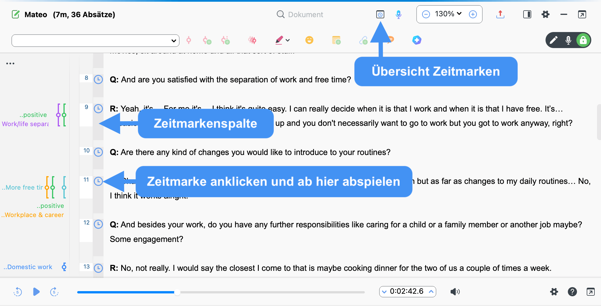Open the three-dot options in the coding stripe column
This screenshot has height=306, width=601.
pos(10,63)
